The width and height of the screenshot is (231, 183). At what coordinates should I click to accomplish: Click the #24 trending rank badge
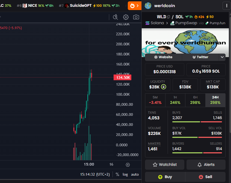(199, 17)
